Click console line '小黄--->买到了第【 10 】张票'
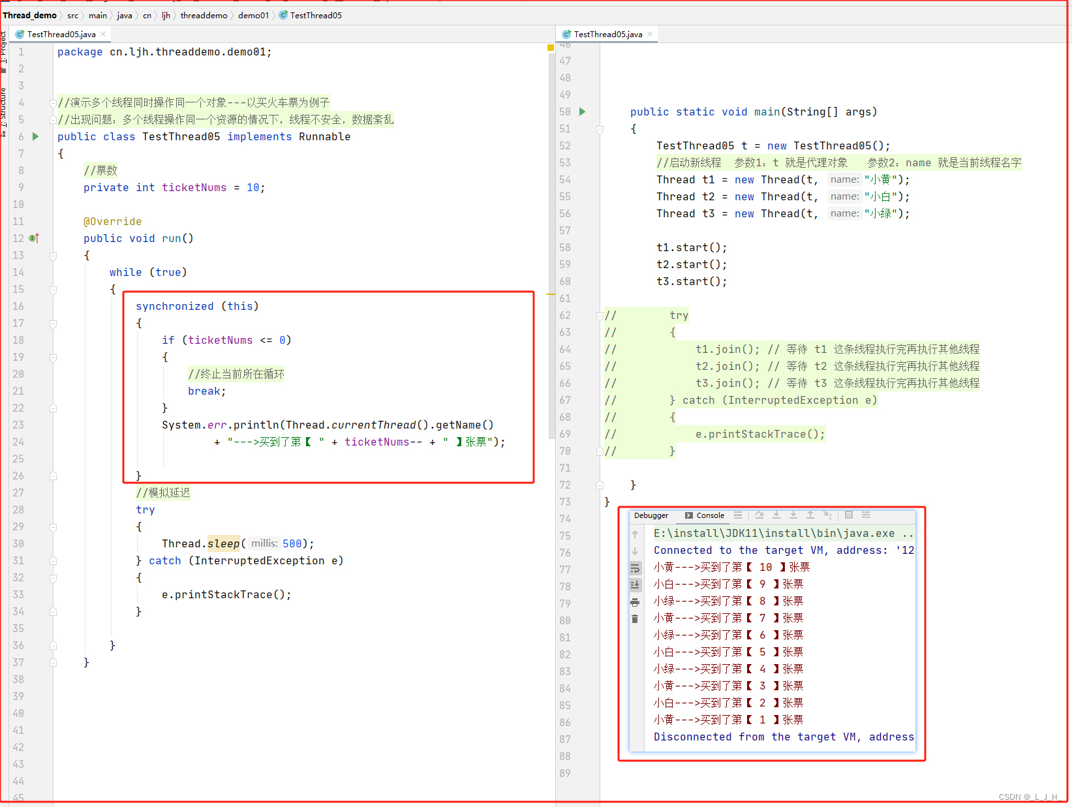Image resolution: width=1072 pixels, height=807 pixels. (x=731, y=568)
